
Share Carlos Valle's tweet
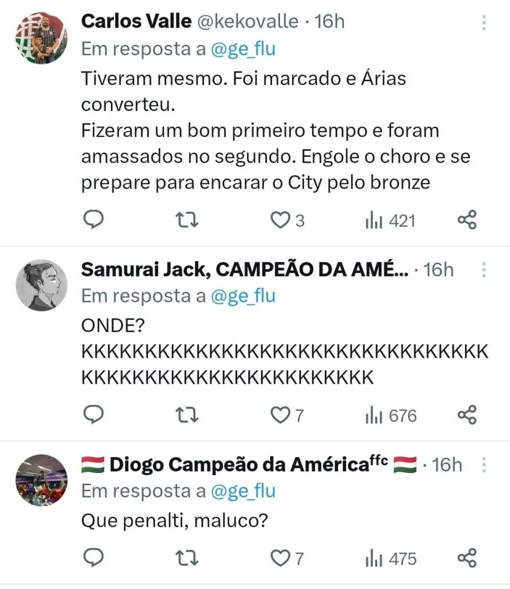(x=467, y=220)
